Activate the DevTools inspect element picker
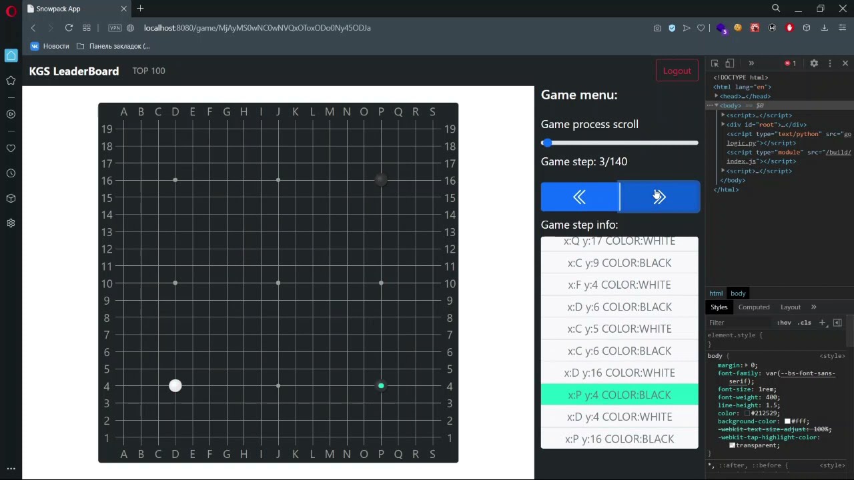The image size is (854, 480). [x=715, y=63]
